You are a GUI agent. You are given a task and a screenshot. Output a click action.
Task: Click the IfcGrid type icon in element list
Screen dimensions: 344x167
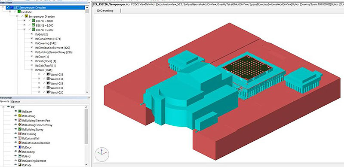pyautogui.click(x=20, y=156)
